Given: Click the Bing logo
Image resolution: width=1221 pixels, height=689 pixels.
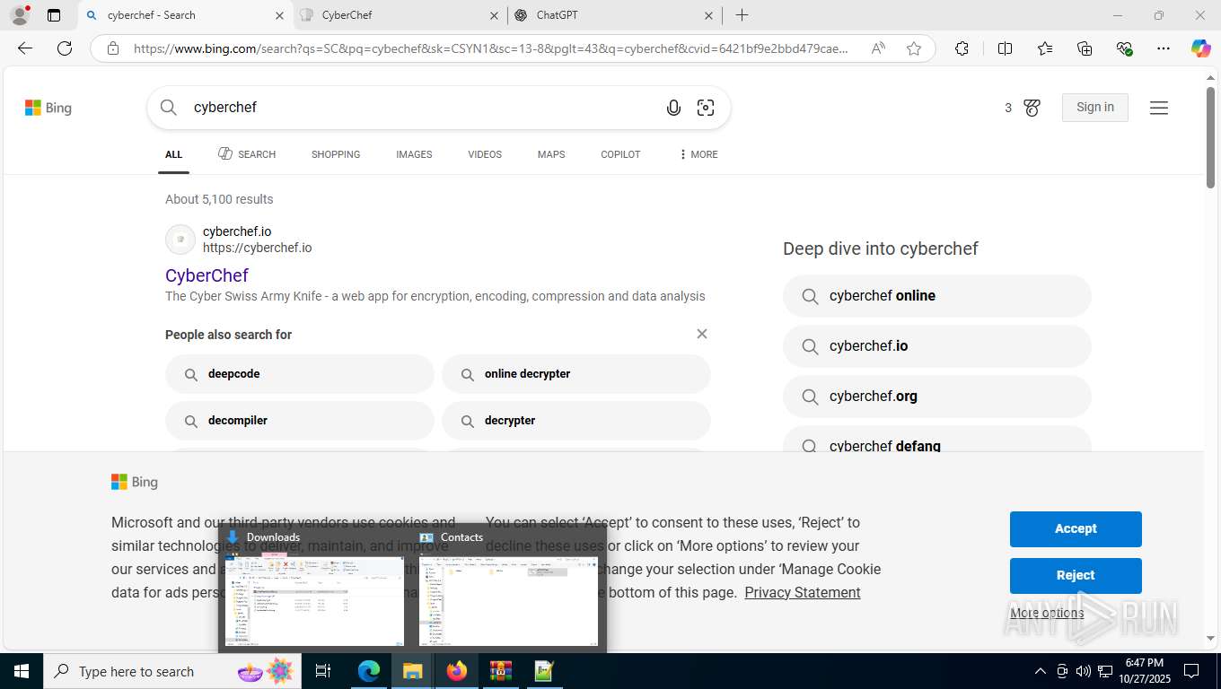Looking at the screenshot, I should [x=48, y=108].
